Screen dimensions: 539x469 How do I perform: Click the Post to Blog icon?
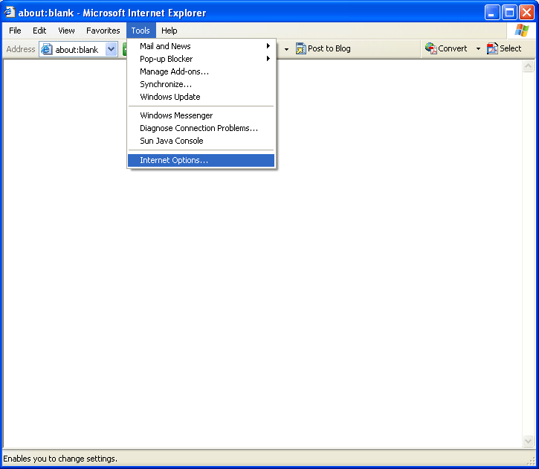tap(301, 49)
